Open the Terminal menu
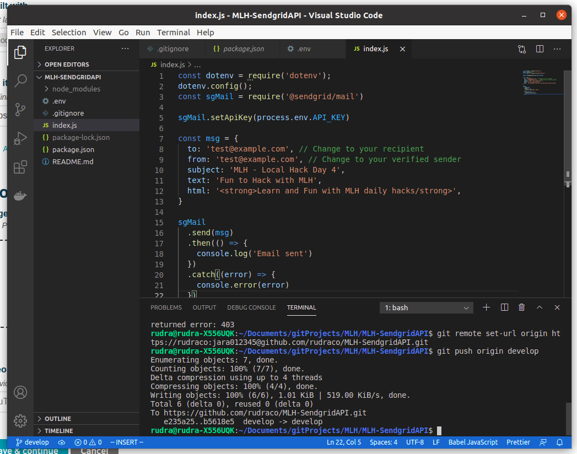Image resolution: width=577 pixels, height=454 pixels. (x=174, y=33)
